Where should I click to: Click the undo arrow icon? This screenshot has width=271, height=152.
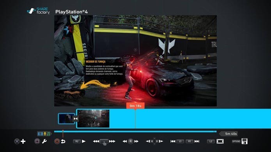[x=63, y=142]
